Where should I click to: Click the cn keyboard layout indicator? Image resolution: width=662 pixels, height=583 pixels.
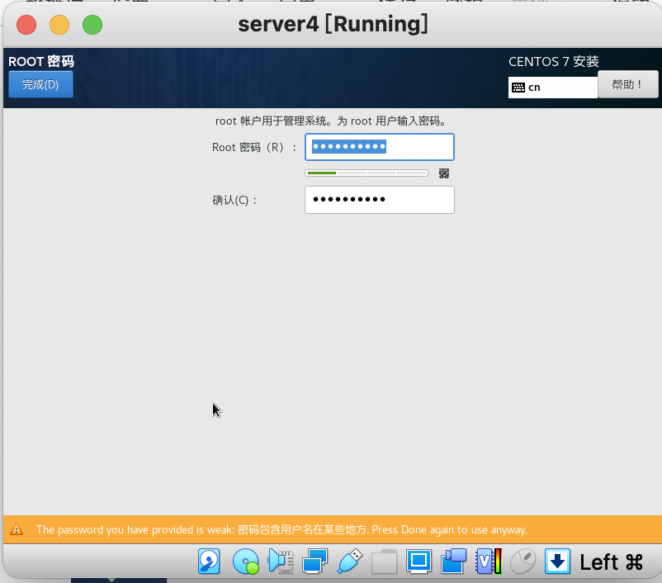pyautogui.click(x=553, y=88)
